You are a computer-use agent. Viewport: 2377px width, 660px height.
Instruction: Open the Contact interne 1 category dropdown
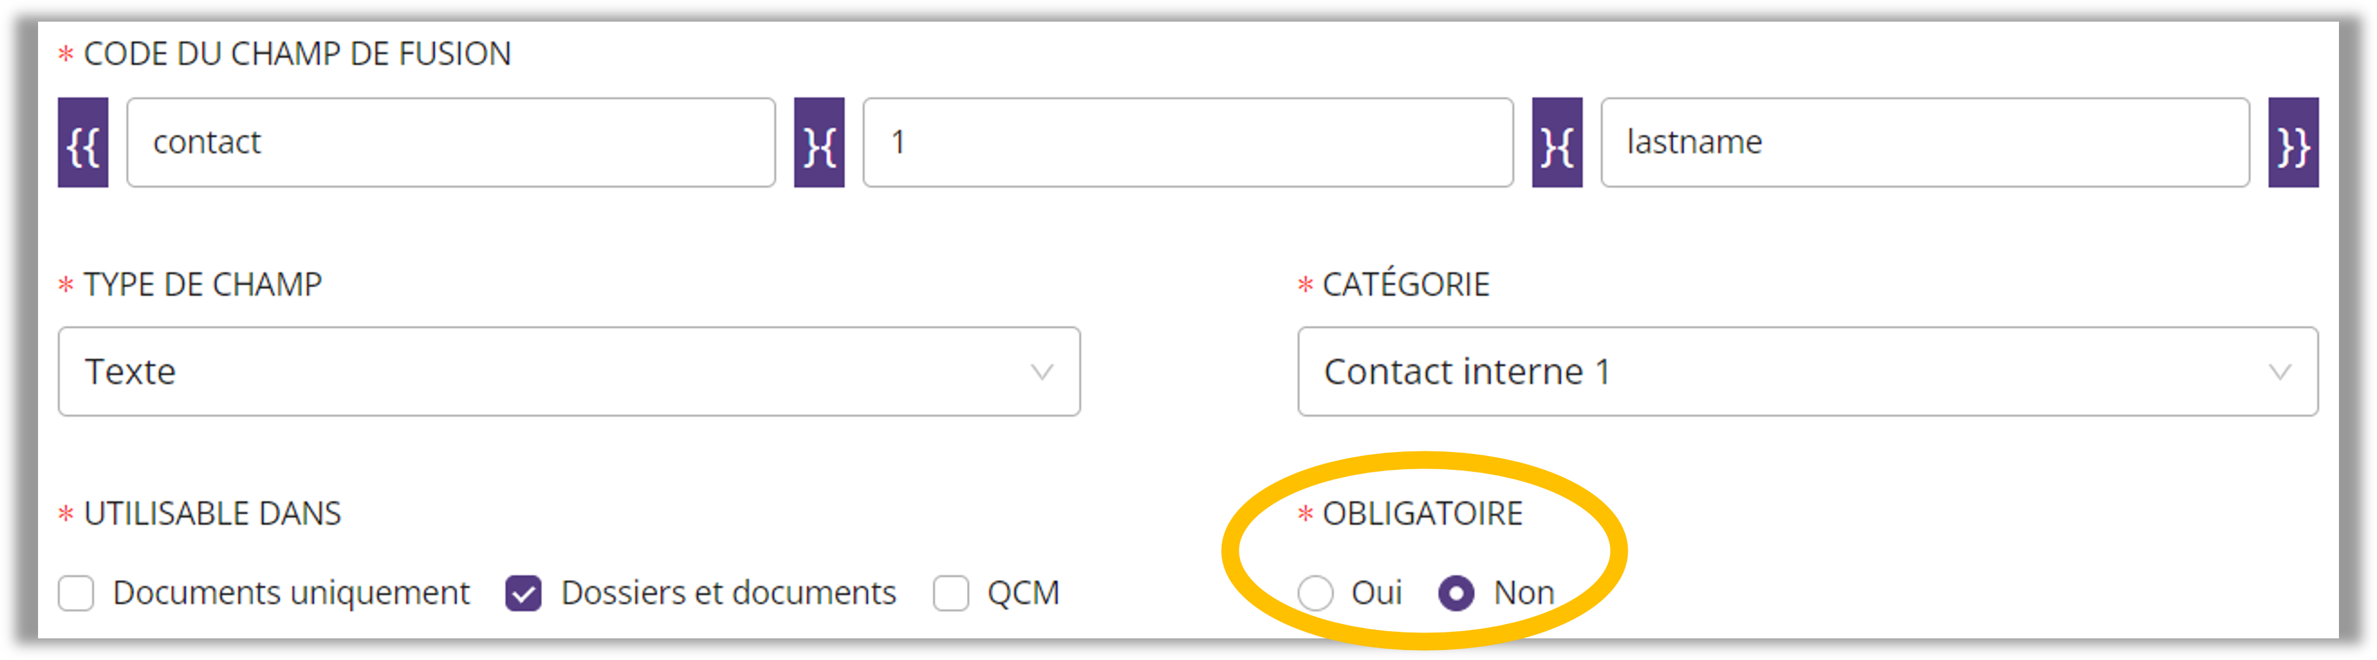point(1807,371)
